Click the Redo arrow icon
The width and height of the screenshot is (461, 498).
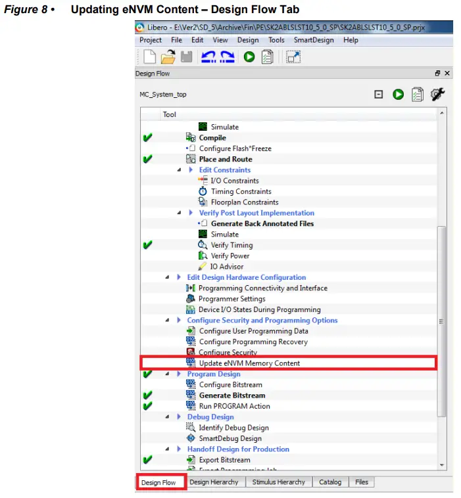pos(227,57)
